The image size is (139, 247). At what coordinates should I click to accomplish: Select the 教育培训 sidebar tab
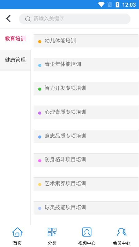coord(15,39)
